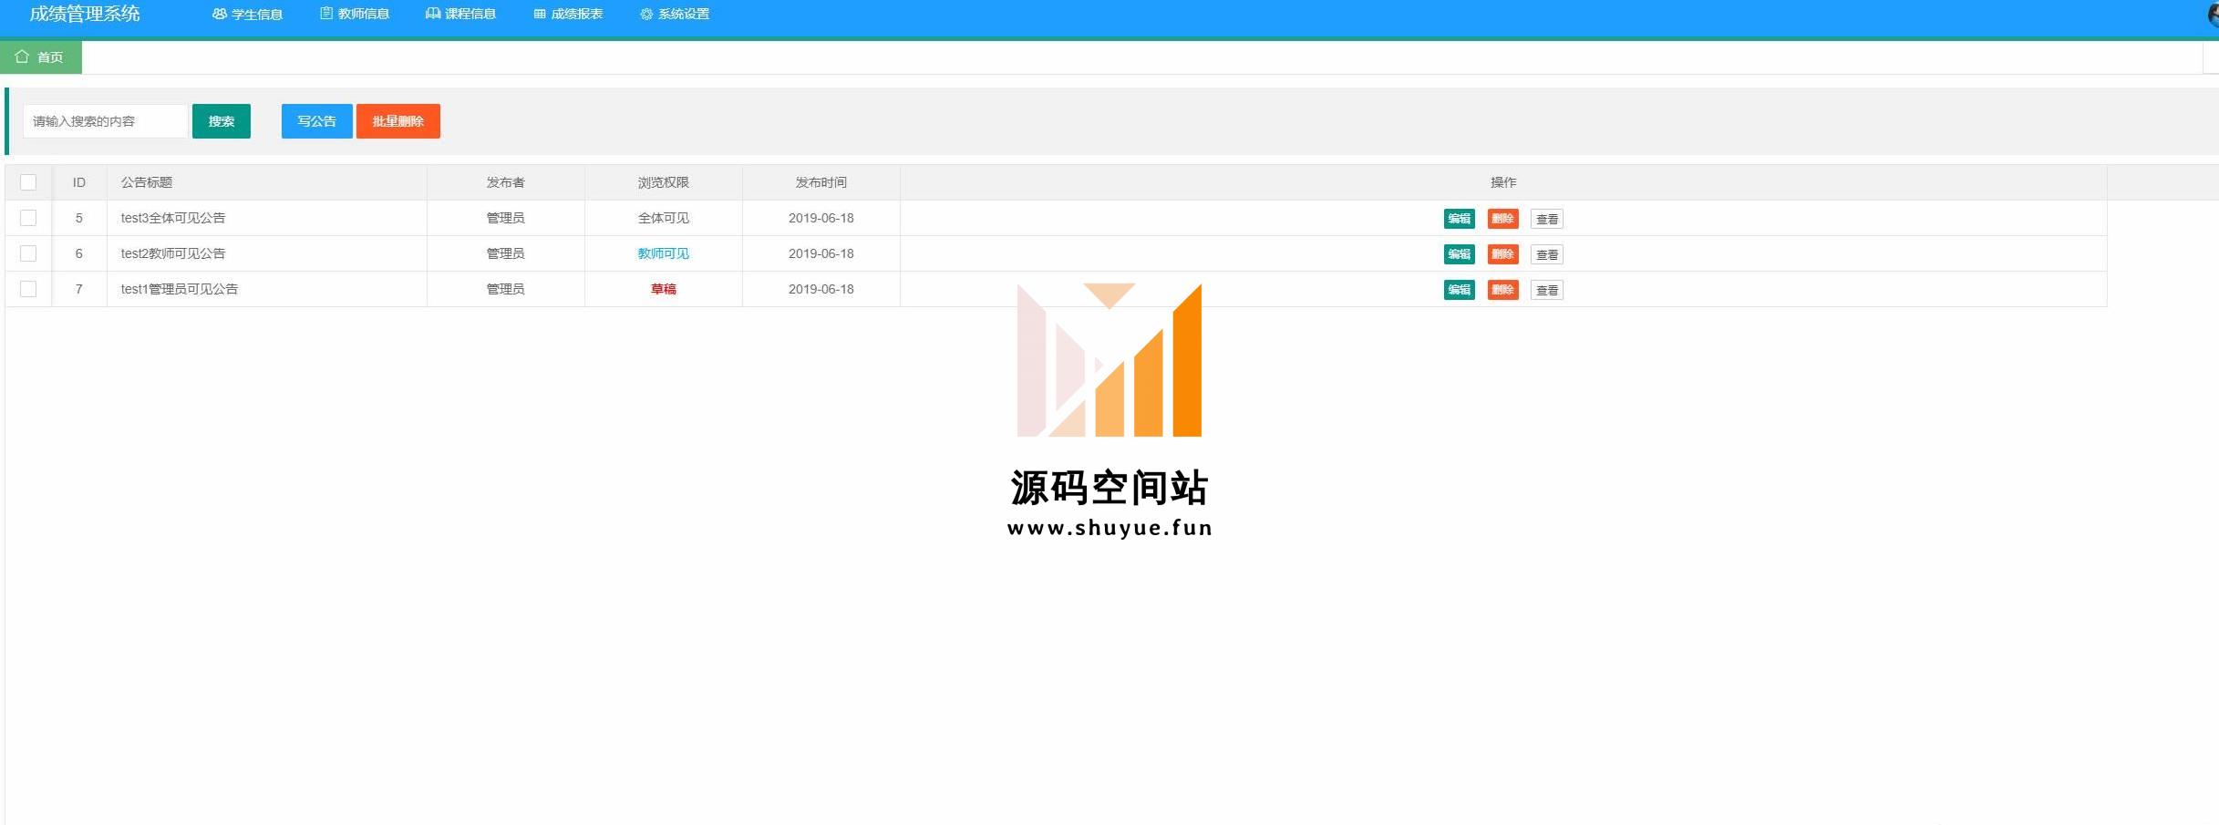Click the 发布者 column header

click(x=506, y=182)
